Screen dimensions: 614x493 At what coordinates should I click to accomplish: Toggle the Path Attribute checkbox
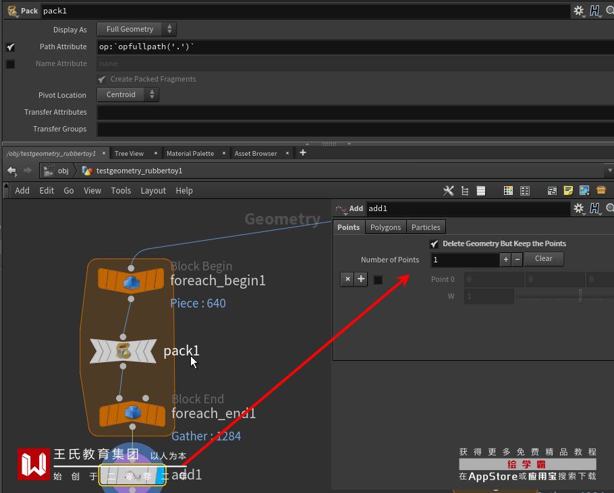[11, 47]
